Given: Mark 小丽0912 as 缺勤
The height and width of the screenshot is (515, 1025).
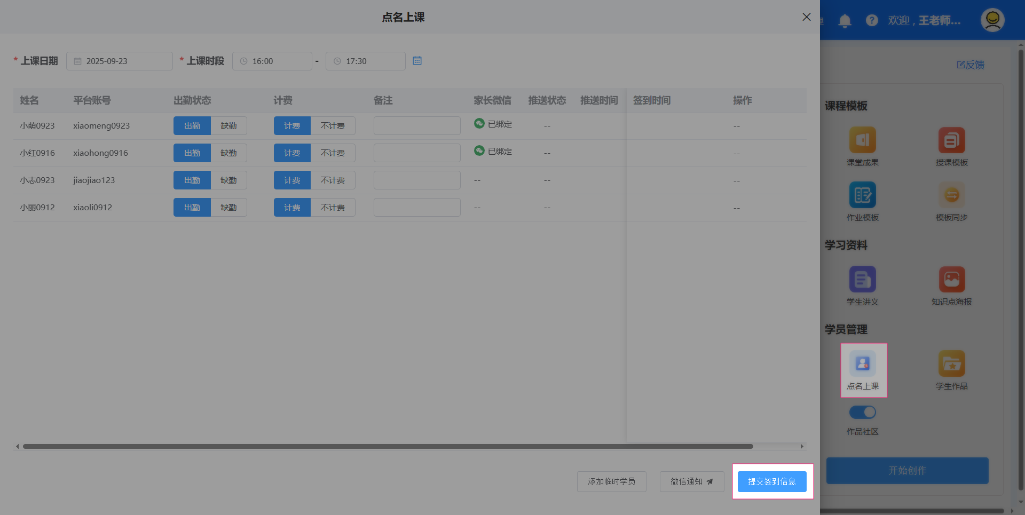Looking at the screenshot, I should [228, 208].
